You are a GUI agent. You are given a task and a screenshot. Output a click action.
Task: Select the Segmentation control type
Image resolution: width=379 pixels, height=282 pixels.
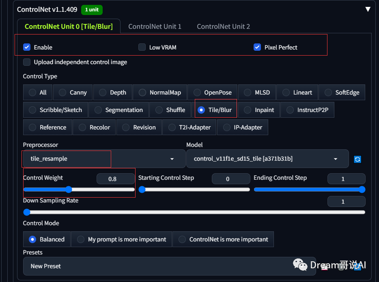point(118,110)
